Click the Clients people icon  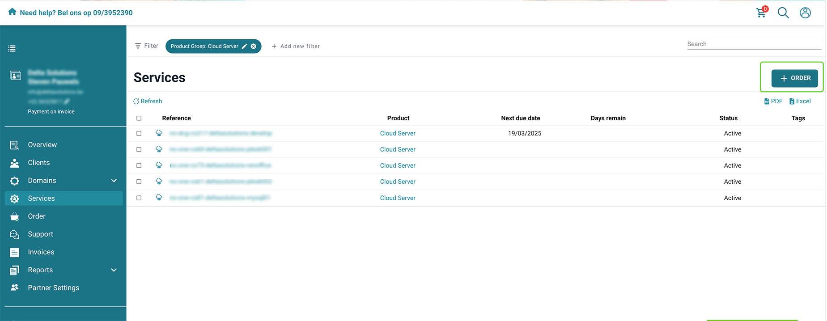[14, 163]
